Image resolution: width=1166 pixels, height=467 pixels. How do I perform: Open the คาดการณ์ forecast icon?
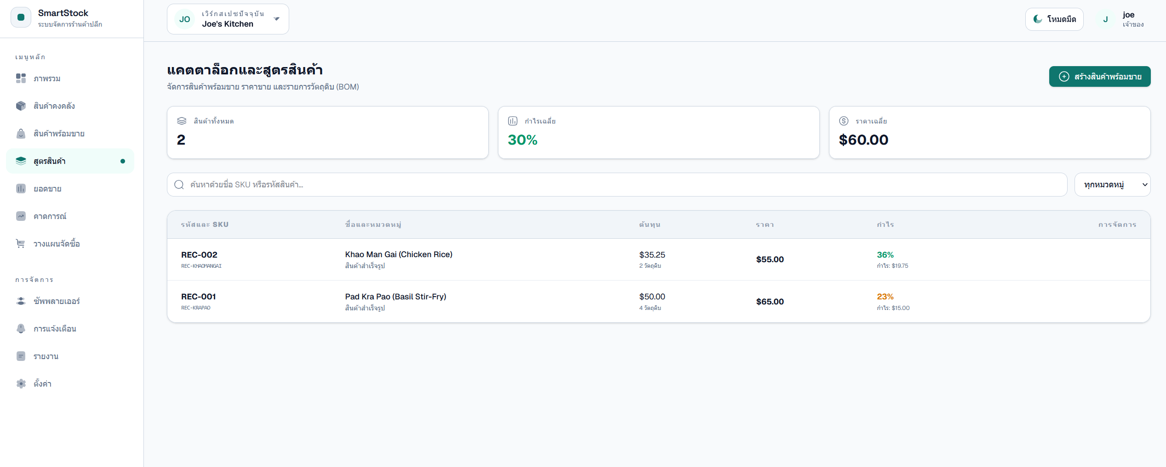click(x=21, y=216)
